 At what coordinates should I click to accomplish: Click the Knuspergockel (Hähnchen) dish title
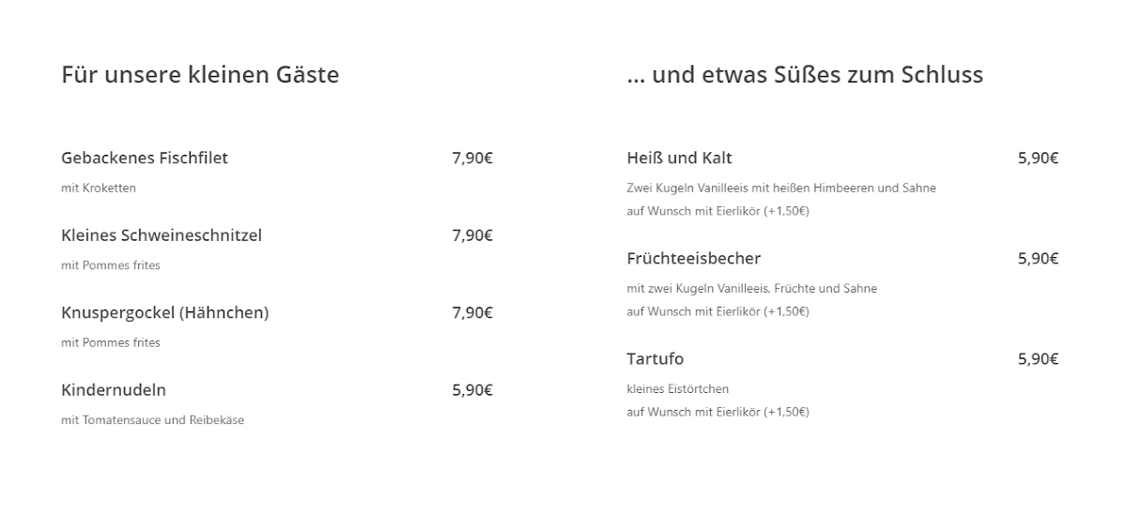pyautogui.click(x=165, y=313)
